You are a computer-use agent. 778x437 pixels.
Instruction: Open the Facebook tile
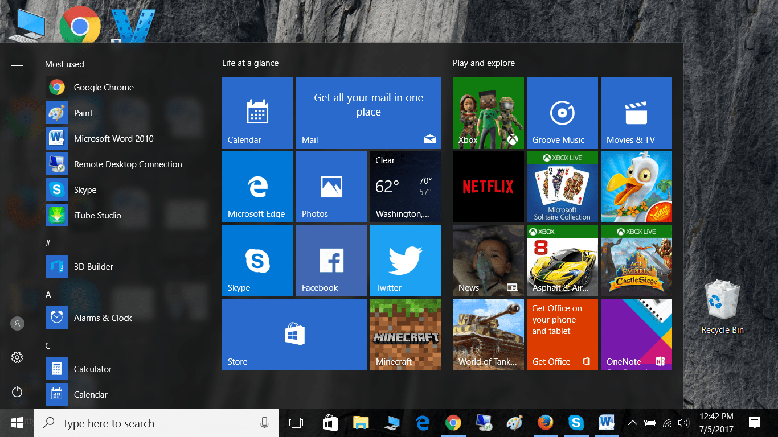coord(331,261)
